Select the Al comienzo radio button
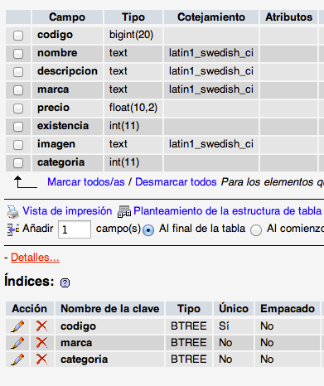Viewport: 324px width, 386px height. (256, 230)
